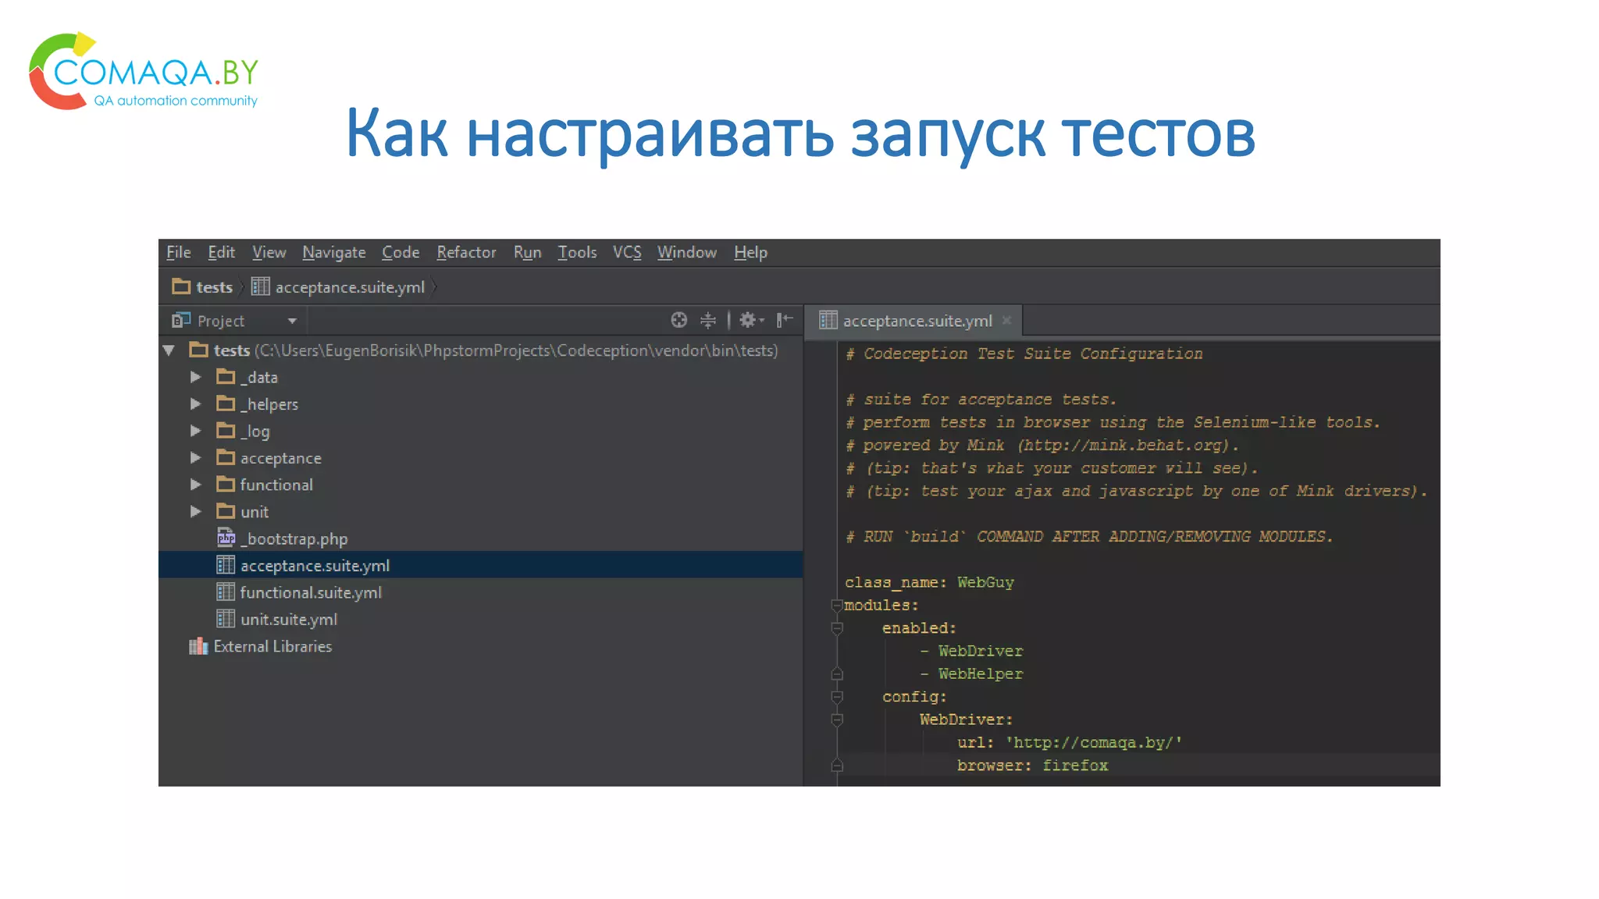The height and width of the screenshot is (899, 1599).
Task: Hide the Project tool window
Action: [785, 320]
